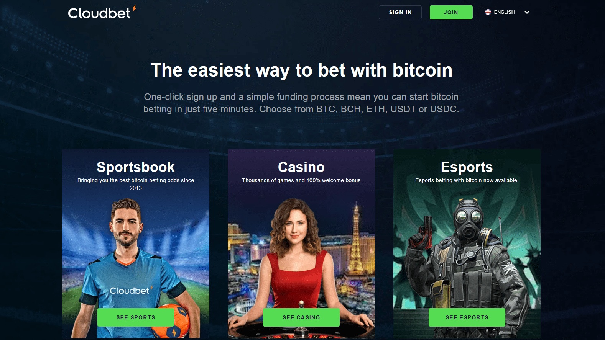The width and height of the screenshot is (605, 340).
Task: Click the Cloudbet logo in header
Action: [102, 12]
